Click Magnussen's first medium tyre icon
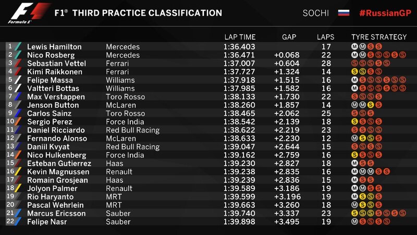The height and width of the screenshot is (235, 417). 354,171
